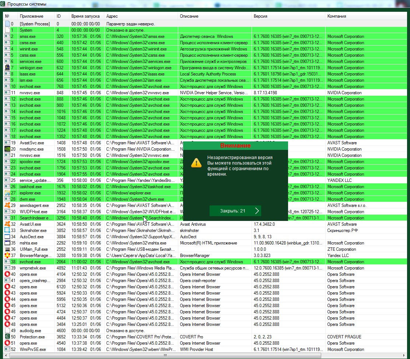The width and height of the screenshot is (410, 359).
Task: Click the UIMain_Full.exe USB modem icon
Action: [x=7, y=249]
